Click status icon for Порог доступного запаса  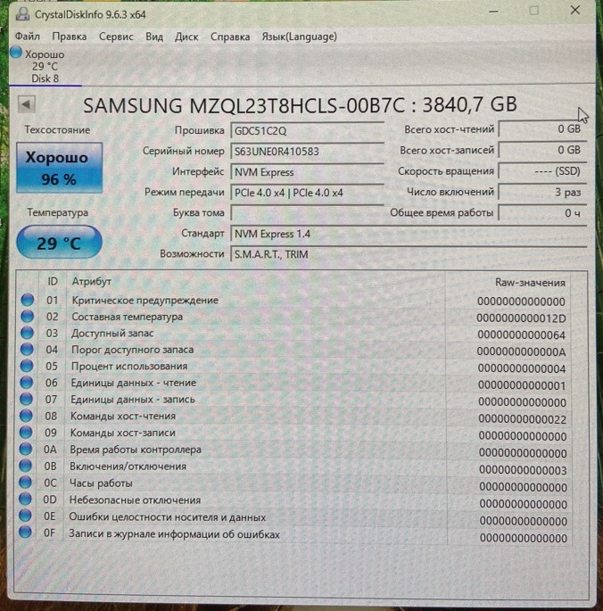(27, 349)
